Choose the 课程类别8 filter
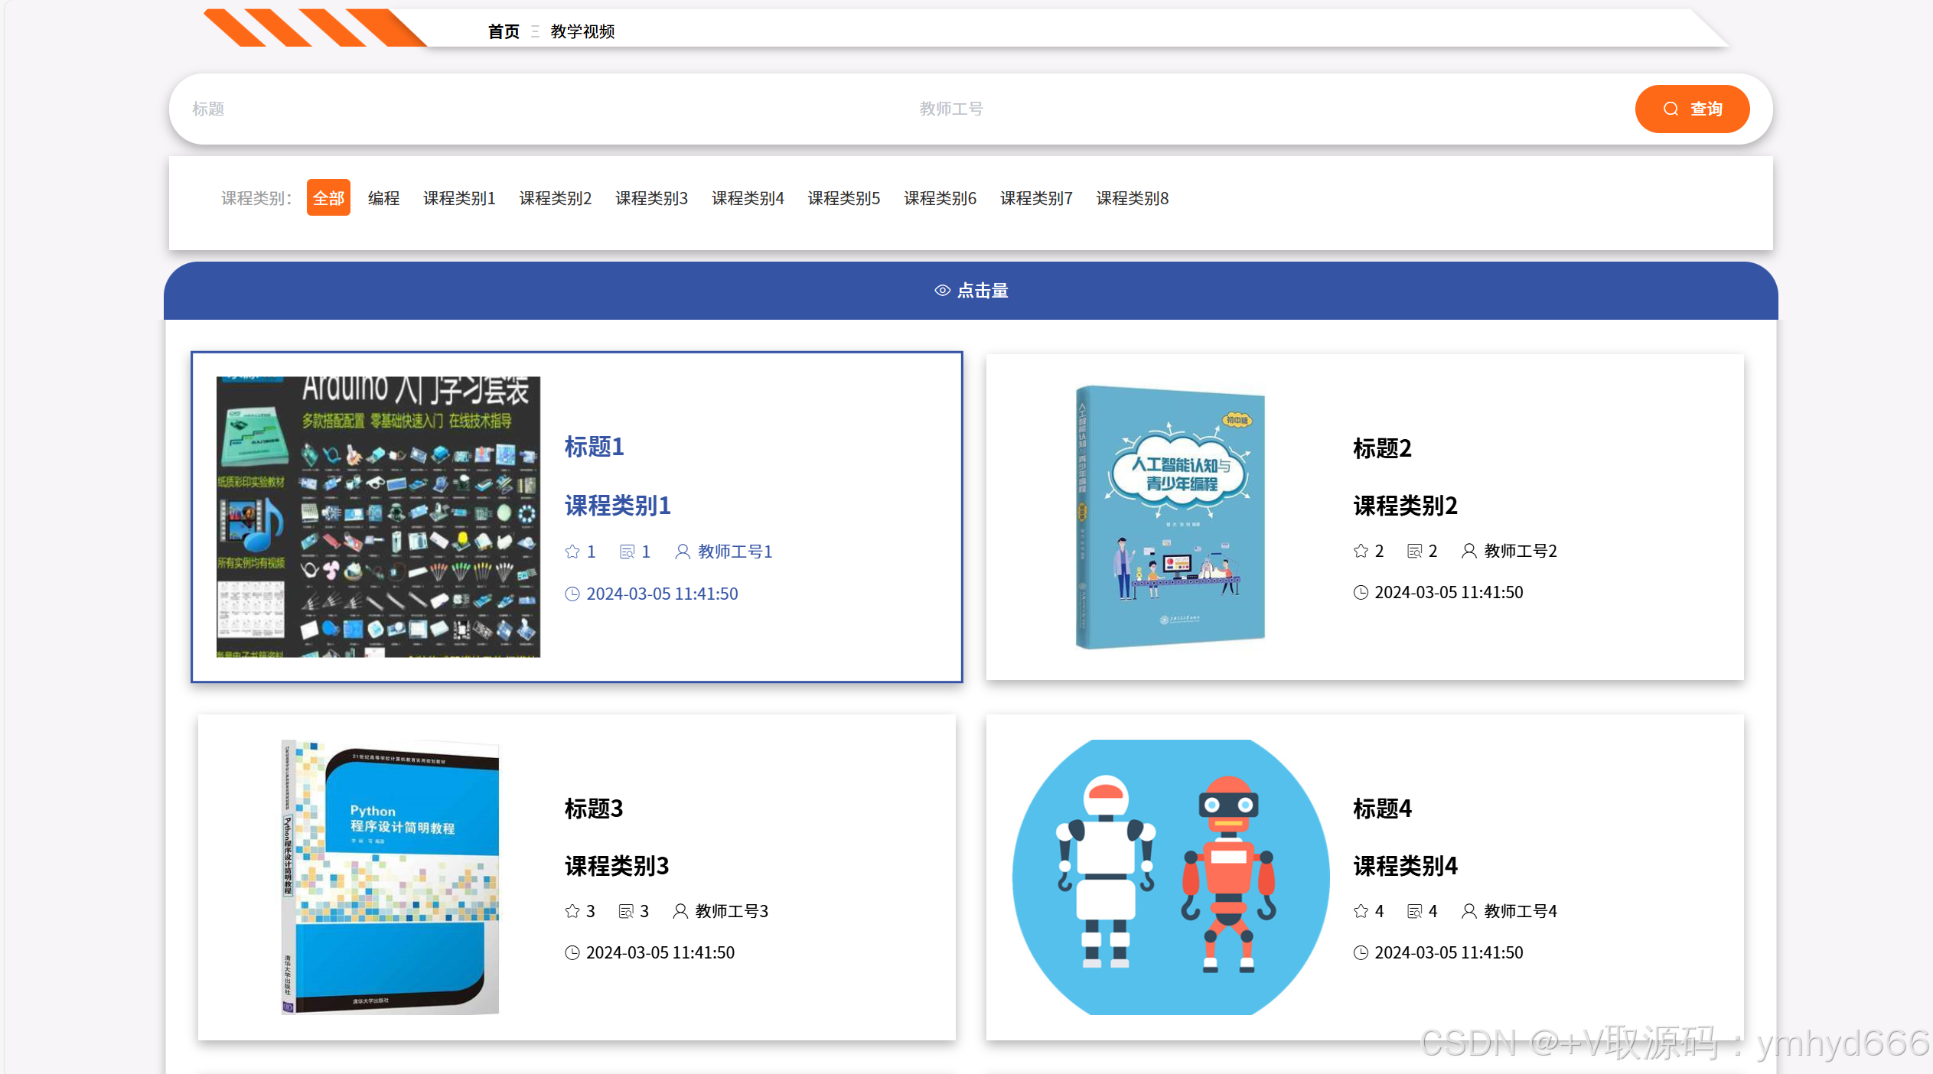The image size is (1933, 1074). [1132, 198]
